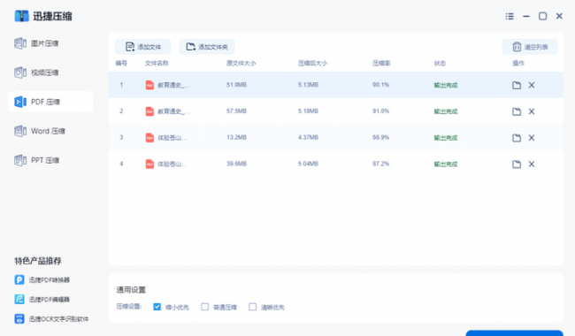Click the 压缩率 column header

click(381, 64)
